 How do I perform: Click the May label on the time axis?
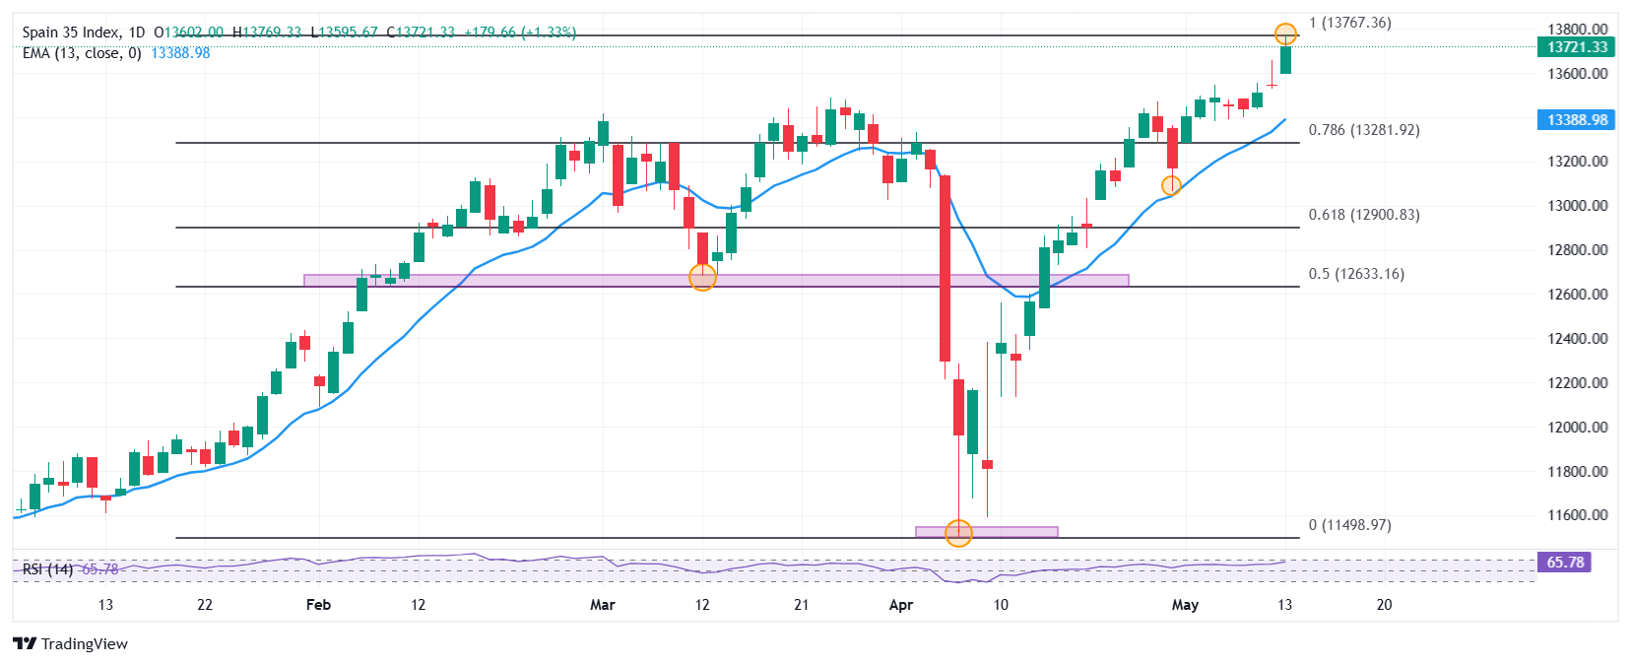(1185, 605)
